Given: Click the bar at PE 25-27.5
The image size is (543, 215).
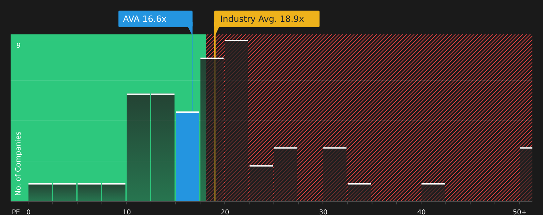Looking at the screenshot, I should point(286,174).
